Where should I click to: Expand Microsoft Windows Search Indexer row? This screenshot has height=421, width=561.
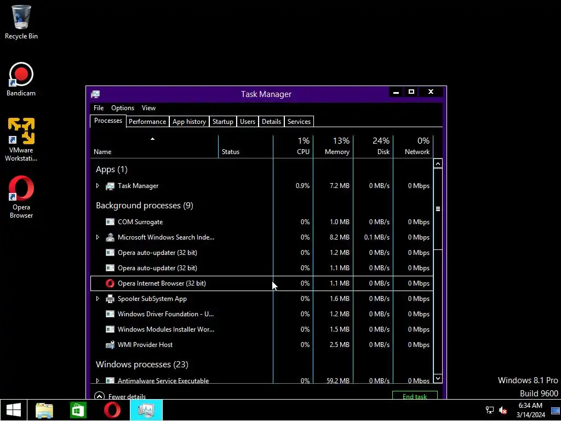click(x=98, y=237)
